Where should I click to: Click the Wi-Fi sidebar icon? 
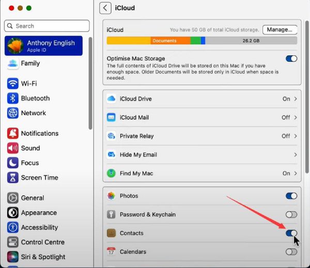12,84
